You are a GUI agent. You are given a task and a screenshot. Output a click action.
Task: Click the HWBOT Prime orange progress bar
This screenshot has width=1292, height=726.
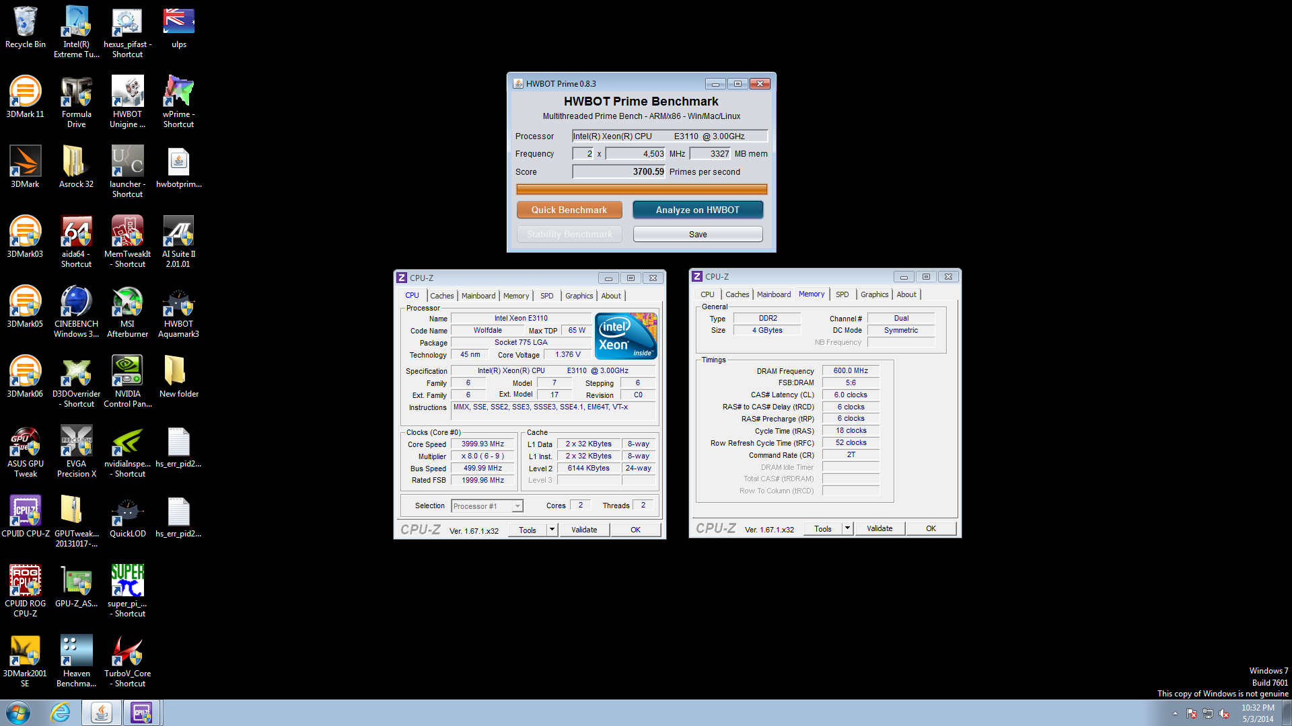coord(641,190)
